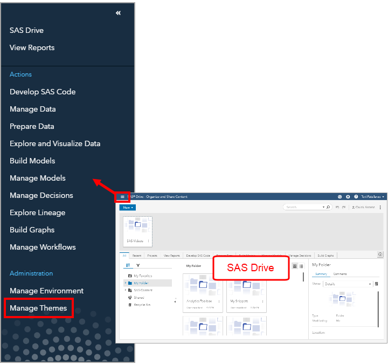The image size is (388, 364).
Task: Choose Manage Data from Actions
Action: [x=33, y=109]
